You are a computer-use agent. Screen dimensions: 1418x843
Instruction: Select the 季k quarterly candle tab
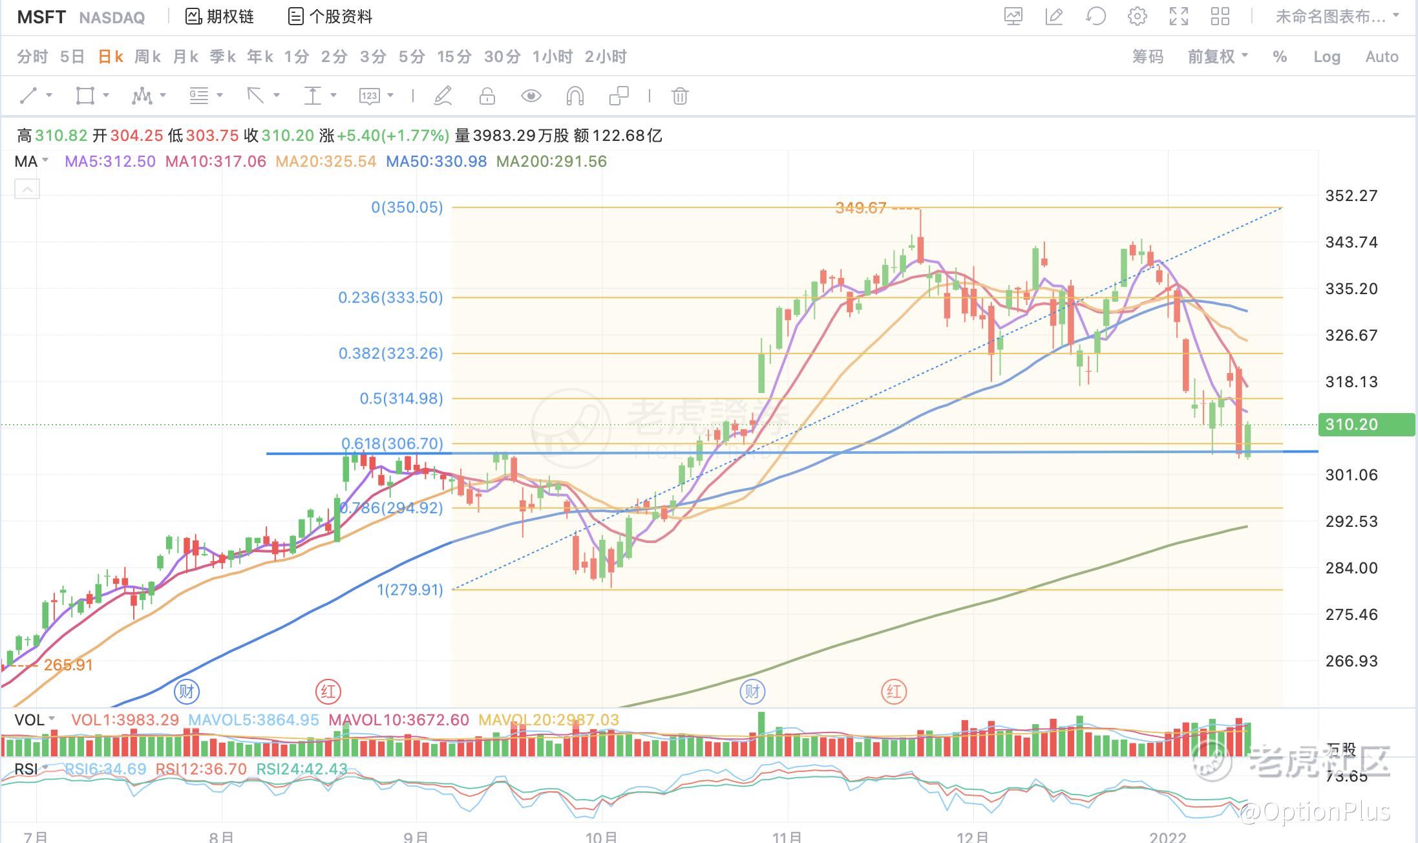pyautogui.click(x=222, y=57)
